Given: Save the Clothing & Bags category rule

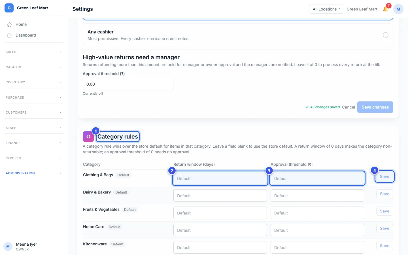Looking at the screenshot, I should [x=384, y=177].
